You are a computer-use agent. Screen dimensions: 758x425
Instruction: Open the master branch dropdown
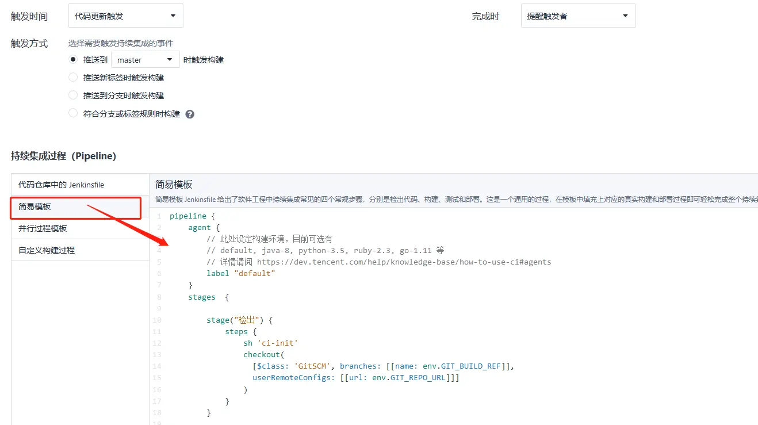tap(145, 60)
